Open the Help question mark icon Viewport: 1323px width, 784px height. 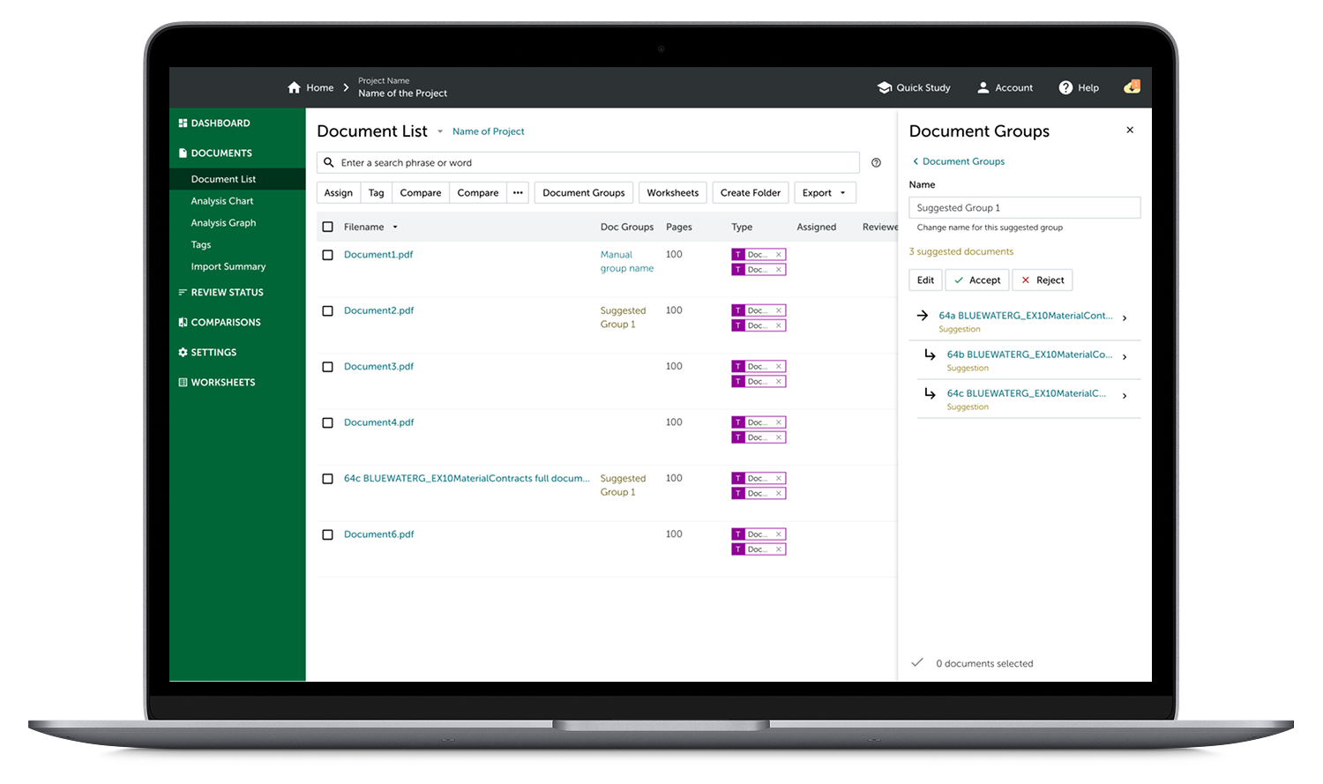click(1065, 88)
